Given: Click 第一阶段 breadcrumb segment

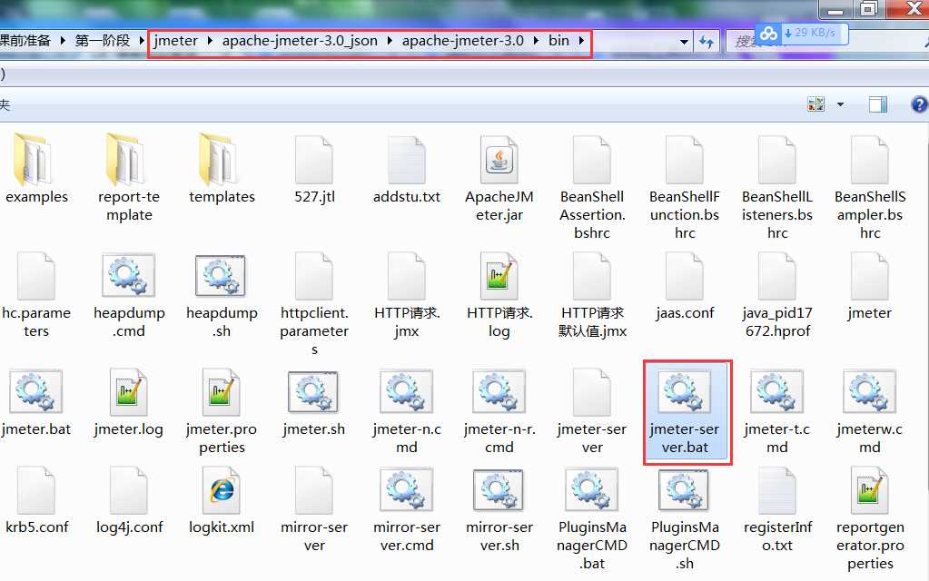Looking at the screenshot, I should coord(103,41).
